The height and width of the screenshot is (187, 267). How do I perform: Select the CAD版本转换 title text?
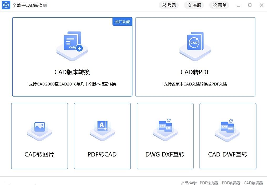coord(72,72)
